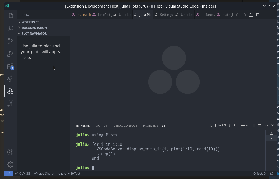Click the Julia REPL (v1.7.1) label
279x179 pixels.
pos(226,125)
